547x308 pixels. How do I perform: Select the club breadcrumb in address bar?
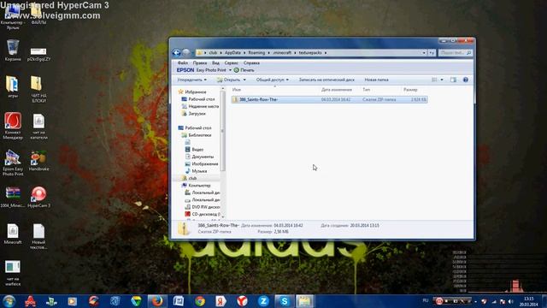tap(213, 53)
